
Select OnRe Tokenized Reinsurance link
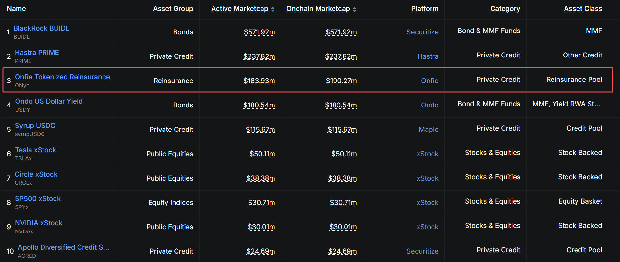click(62, 77)
